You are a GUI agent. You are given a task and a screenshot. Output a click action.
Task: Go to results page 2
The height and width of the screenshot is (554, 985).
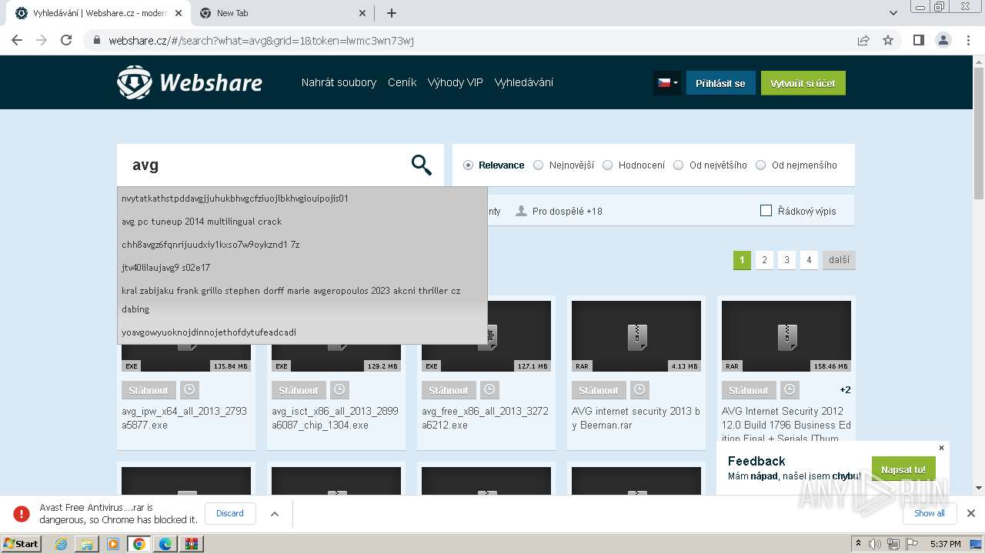click(764, 260)
